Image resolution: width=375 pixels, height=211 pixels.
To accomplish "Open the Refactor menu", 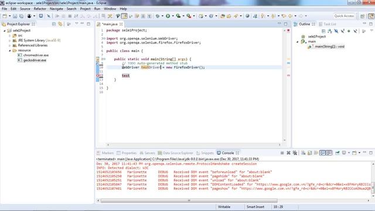I will pos(40,9).
